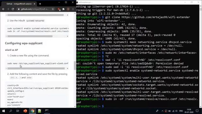Viewport: 202px width, 114px height.
Task: Open the green notepad app on taskbar
Action: (39, 111)
